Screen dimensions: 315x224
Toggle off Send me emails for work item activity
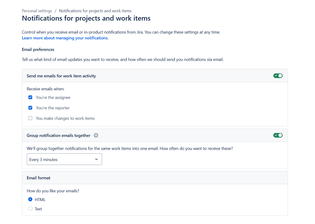click(278, 76)
